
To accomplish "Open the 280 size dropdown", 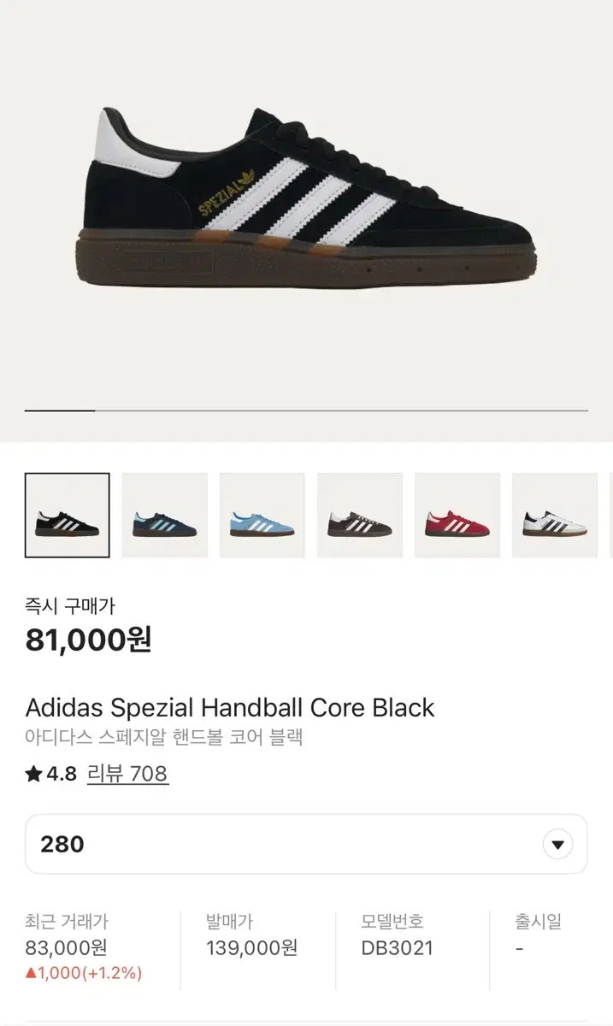I will pyautogui.click(x=306, y=844).
